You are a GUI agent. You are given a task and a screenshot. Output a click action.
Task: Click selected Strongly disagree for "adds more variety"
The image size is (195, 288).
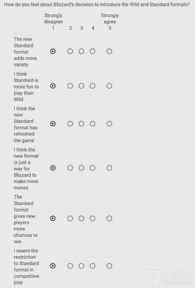[53, 51]
